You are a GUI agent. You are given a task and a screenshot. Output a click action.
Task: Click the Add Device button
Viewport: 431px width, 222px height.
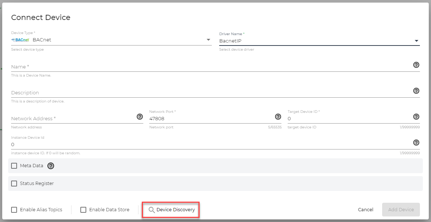pyautogui.click(x=401, y=209)
